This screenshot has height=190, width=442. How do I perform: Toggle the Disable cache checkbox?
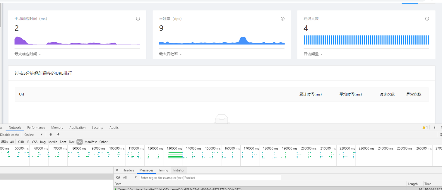point(10,134)
